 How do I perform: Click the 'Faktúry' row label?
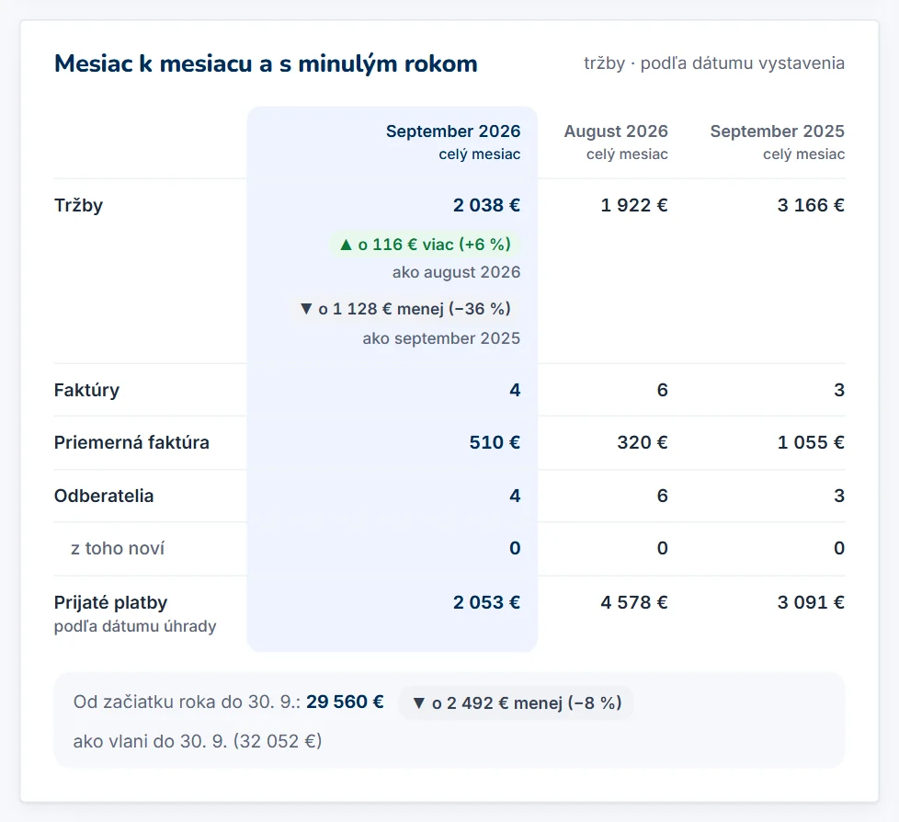click(86, 390)
